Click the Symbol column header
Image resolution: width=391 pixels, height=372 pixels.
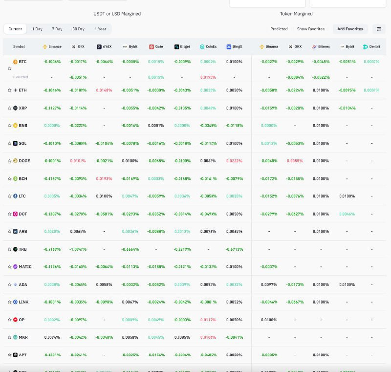tap(19, 47)
